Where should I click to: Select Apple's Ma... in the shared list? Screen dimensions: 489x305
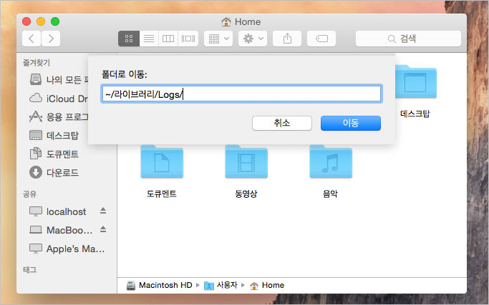[67, 249]
